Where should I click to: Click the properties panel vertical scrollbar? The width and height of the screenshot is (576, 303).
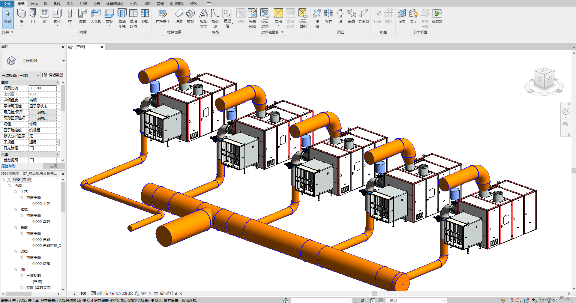(63, 98)
